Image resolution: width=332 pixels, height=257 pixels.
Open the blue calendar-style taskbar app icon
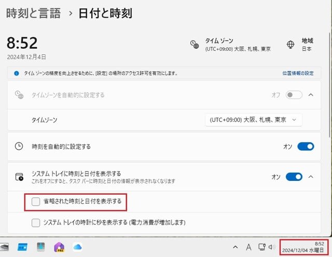pos(22,247)
